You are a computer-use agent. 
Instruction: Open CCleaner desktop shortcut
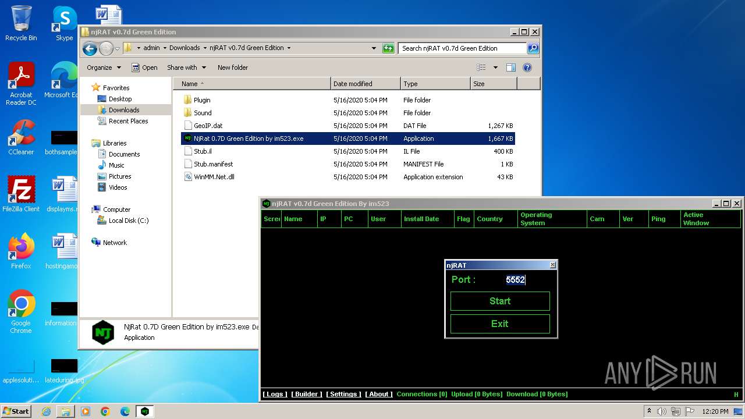(21, 137)
